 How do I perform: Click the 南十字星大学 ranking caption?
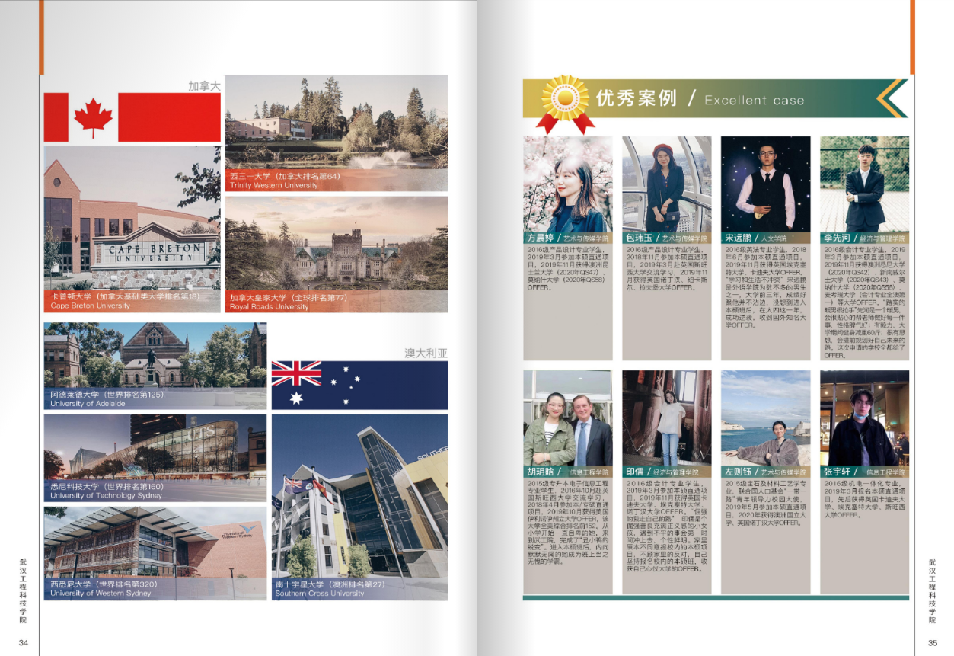coord(330,584)
